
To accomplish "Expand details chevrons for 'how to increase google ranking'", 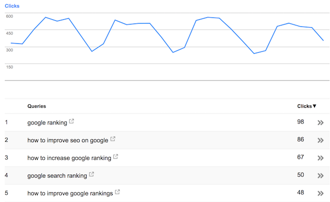I will coord(320,158).
